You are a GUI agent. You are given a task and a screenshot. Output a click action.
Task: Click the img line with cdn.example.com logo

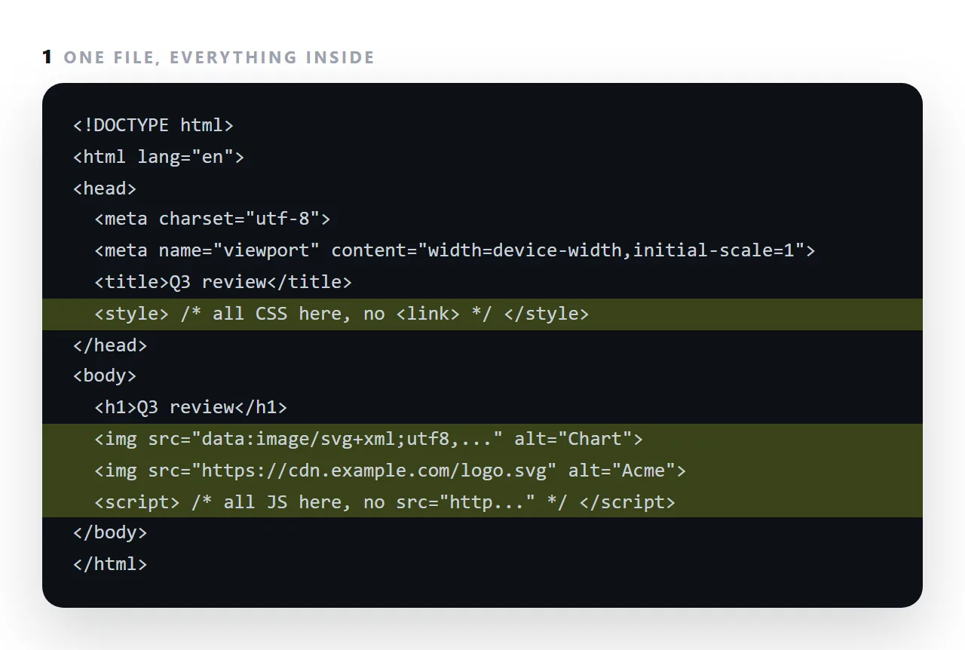482,471
